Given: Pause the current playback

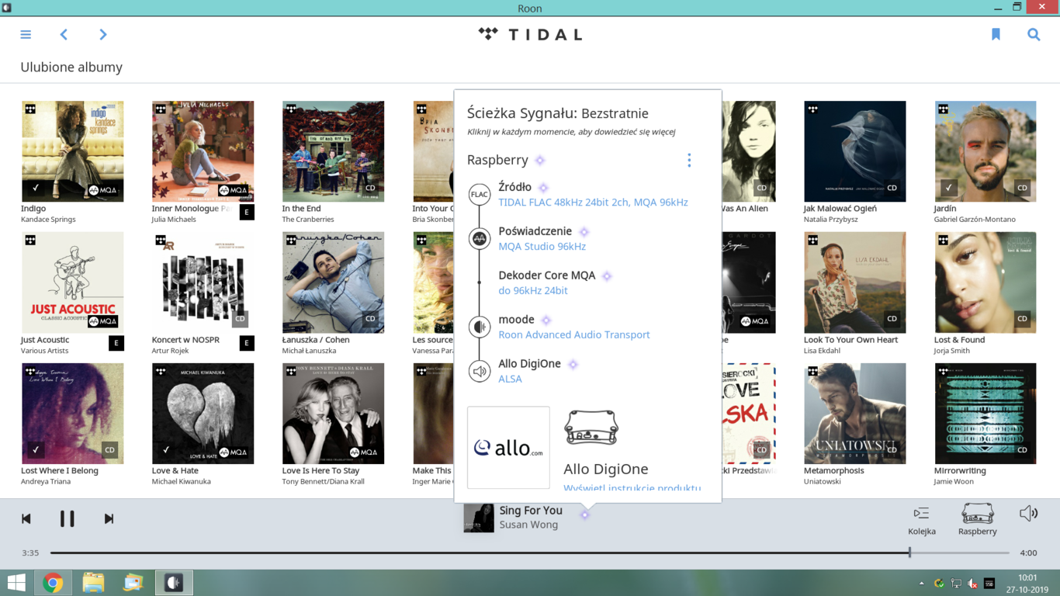Looking at the screenshot, I should pos(68,518).
